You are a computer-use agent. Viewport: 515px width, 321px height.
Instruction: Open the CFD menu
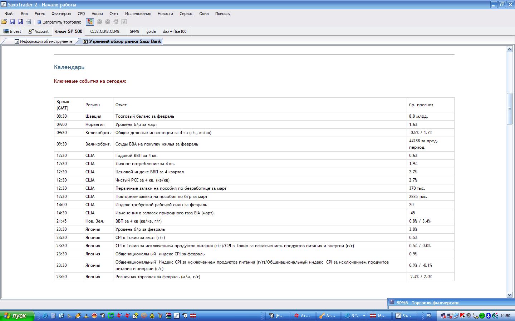pyautogui.click(x=81, y=14)
